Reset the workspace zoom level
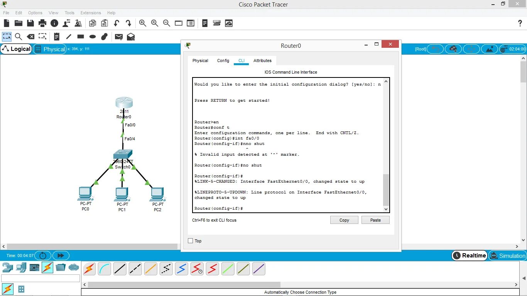Image resolution: width=527 pixels, height=296 pixels. [155, 23]
